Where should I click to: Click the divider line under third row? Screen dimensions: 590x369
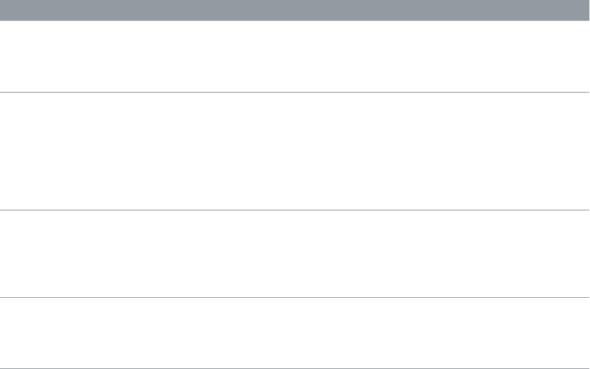(294, 298)
